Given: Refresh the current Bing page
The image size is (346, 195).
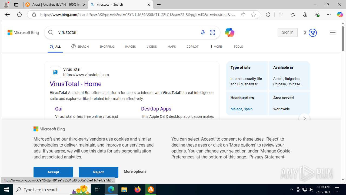Looking at the screenshot, I should pos(19,15).
